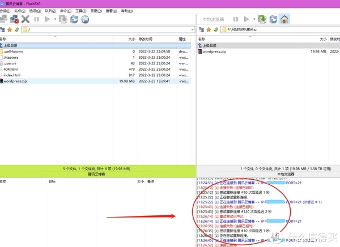Sort remote files by 属性 column
Viewport: 340px width, 247px height.
click(x=184, y=39)
